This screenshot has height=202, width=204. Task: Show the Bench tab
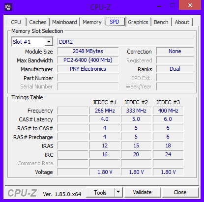pos(161,22)
